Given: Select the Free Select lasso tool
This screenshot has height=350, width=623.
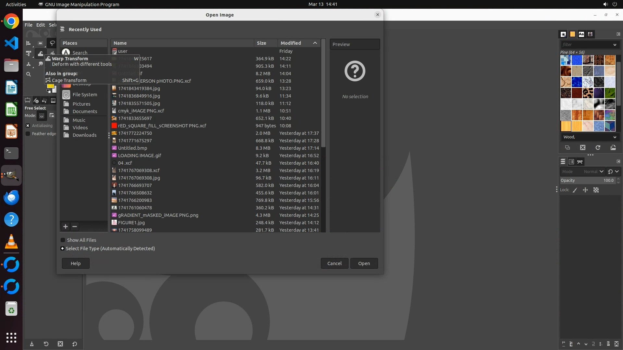Looking at the screenshot, I should (52, 43).
